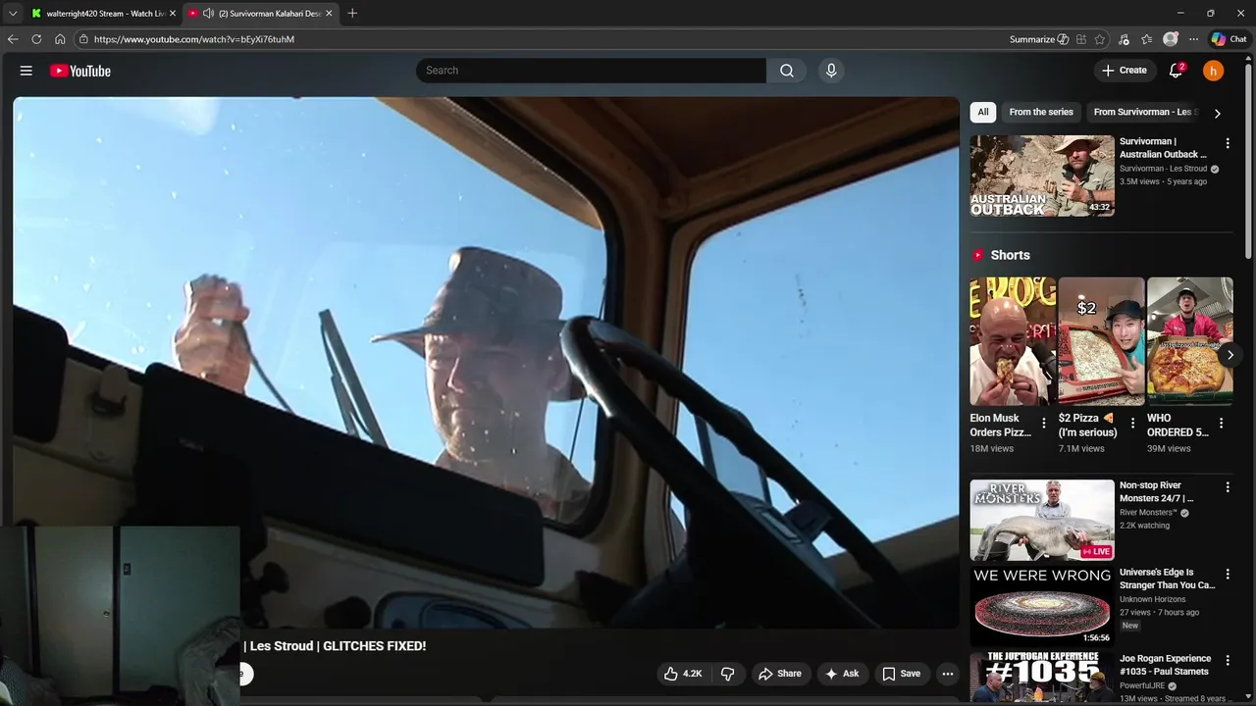Viewport: 1256px width, 706px height.
Task: Open the account avatar menu
Action: pos(1214,71)
